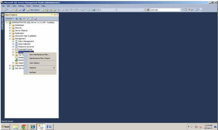Open the View menu
Screen dimensions: 218x130
click(14, 6)
